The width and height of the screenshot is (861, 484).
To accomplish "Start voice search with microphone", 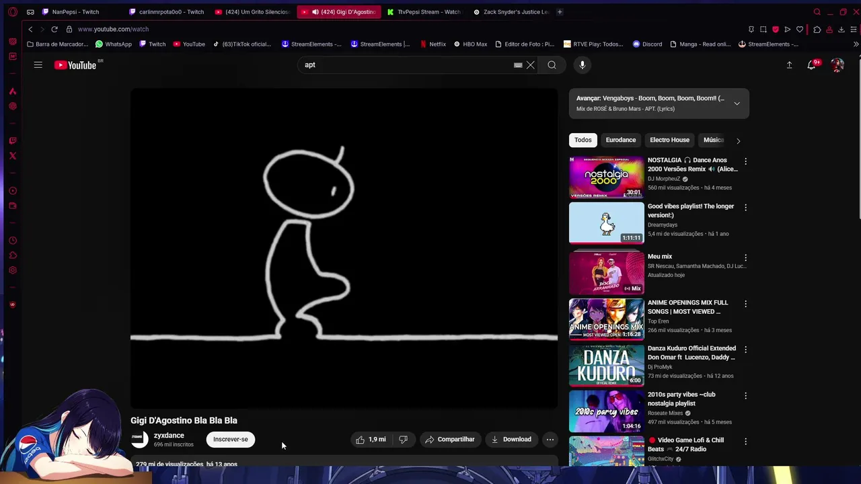I will [x=583, y=65].
